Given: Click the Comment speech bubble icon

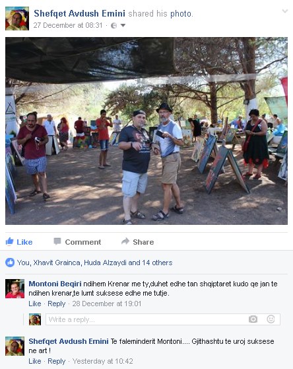Looking at the screenshot, I should [x=57, y=241].
